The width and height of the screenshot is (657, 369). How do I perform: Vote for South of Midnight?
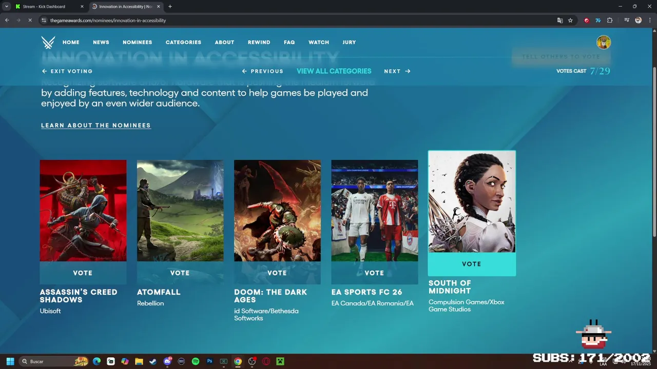472,264
